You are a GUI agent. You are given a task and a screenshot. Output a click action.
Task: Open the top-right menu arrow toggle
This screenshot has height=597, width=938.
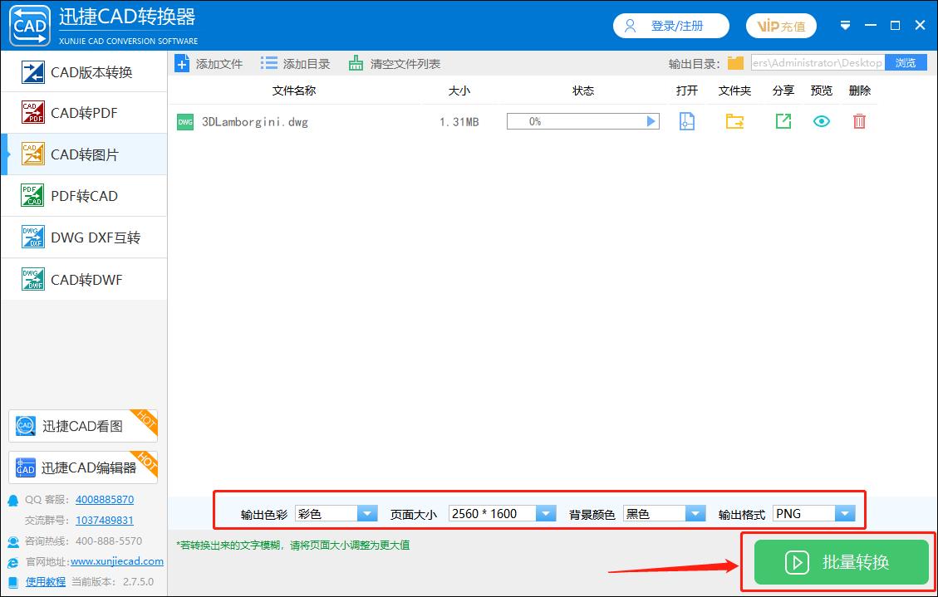(x=845, y=25)
